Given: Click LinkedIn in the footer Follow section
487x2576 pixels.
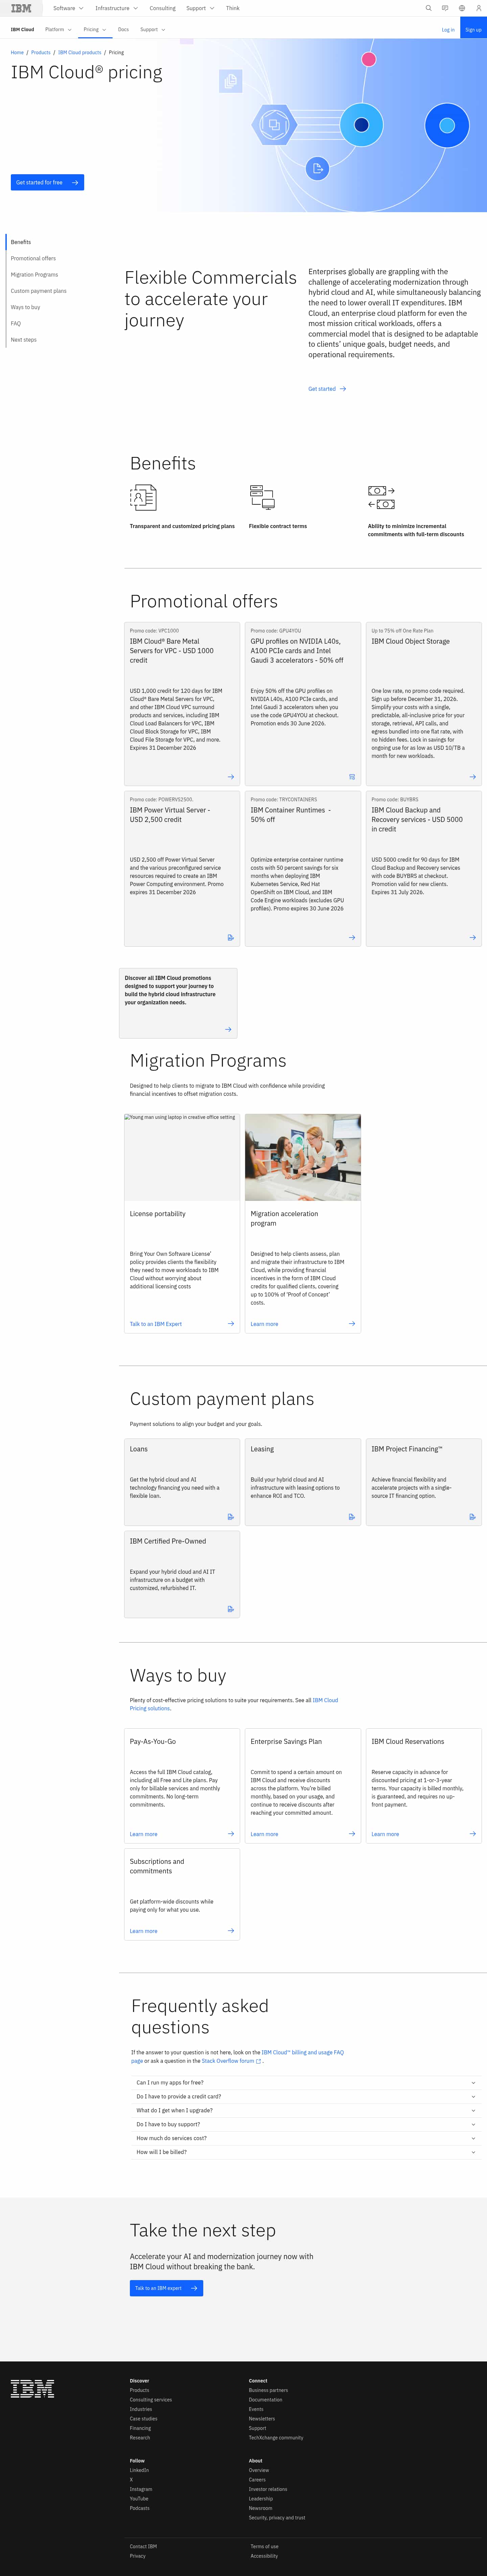Looking at the screenshot, I should (139, 2470).
